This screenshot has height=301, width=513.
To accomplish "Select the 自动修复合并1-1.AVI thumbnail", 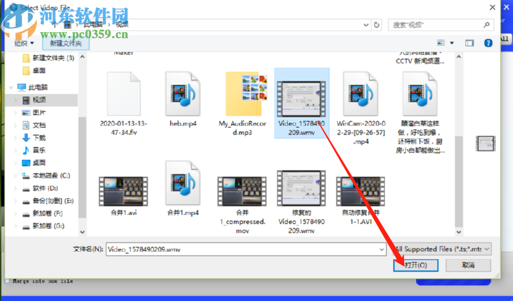I will tap(361, 191).
